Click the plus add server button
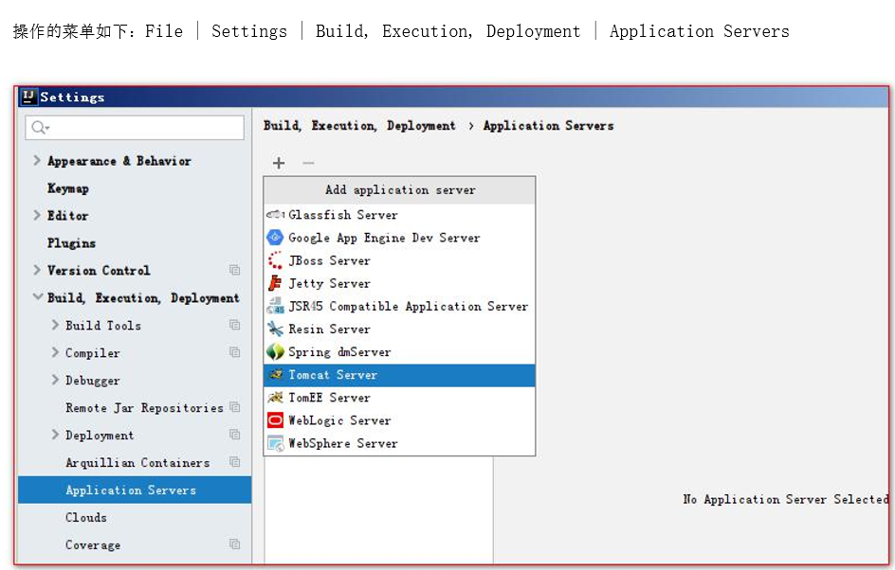This screenshot has width=895, height=570. 279,163
